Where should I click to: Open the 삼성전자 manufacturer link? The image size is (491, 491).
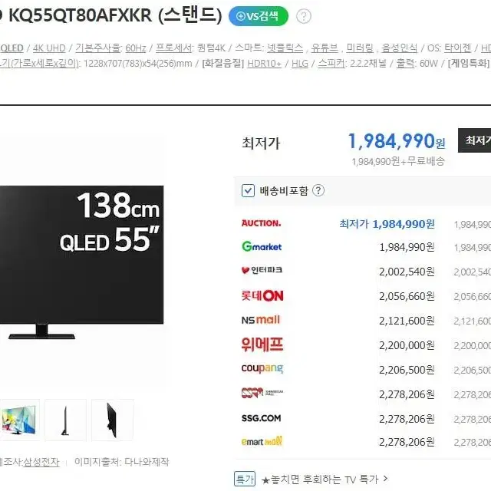point(41,462)
